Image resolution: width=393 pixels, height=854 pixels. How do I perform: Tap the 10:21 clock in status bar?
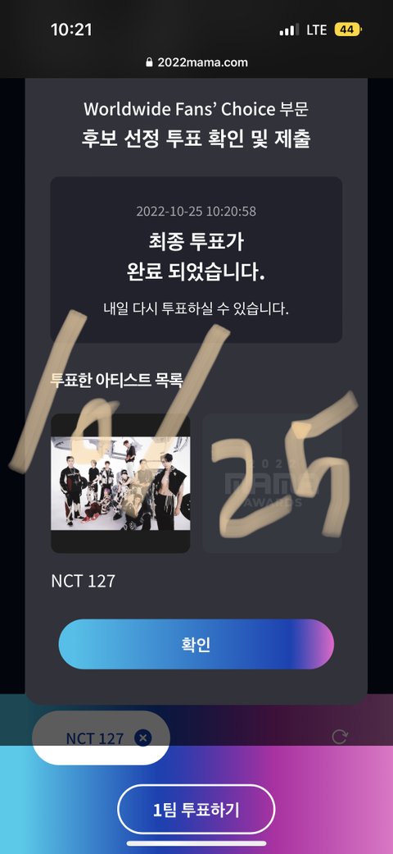pos(71,30)
